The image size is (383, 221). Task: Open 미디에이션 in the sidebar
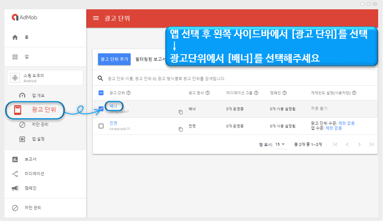pyautogui.click(x=34, y=174)
